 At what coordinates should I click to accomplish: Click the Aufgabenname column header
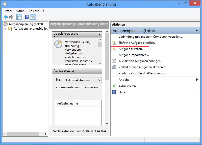click(78, 103)
